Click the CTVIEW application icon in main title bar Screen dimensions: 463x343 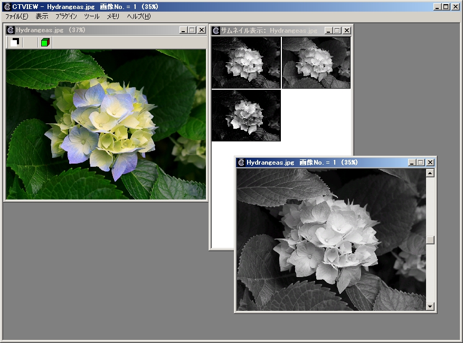tap(7, 7)
